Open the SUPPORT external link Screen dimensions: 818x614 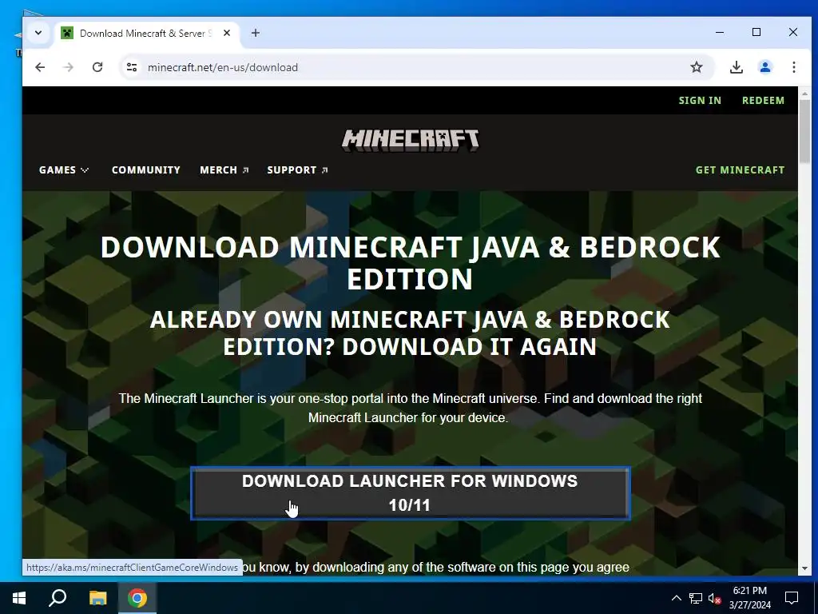(297, 170)
